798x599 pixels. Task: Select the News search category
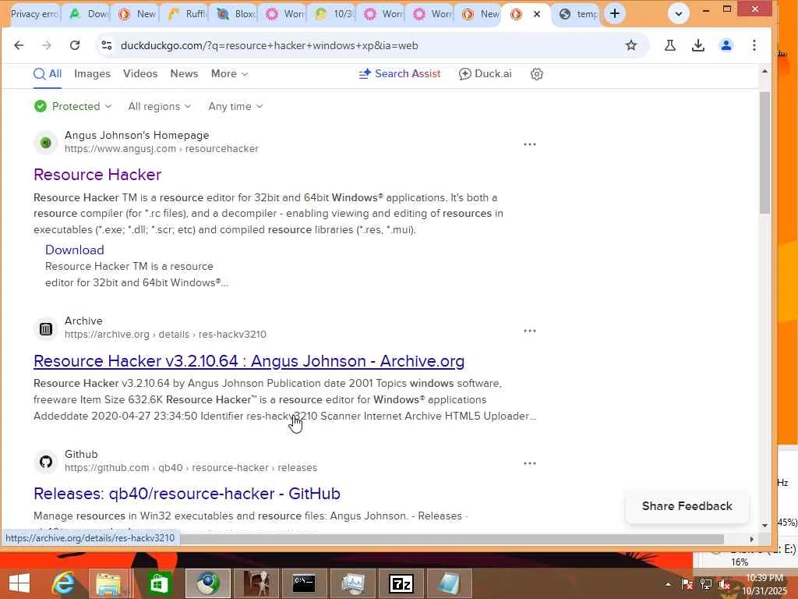pos(184,74)
